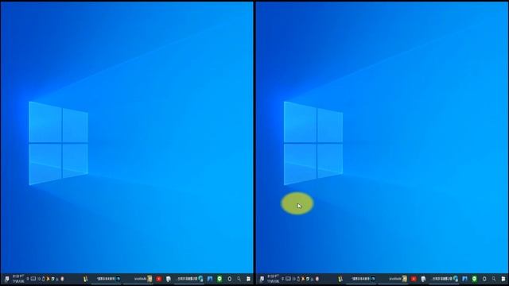Image resolution: width=509 pixels, height=286 pixels.
Task: Open the Start menu on the right screen
Action: coord(503,279)
